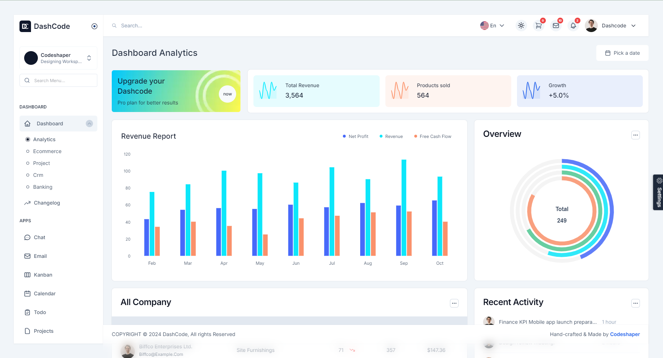Click the Chat bubble icon
Image resolution: width=663 pixels, height=358 pixels.
tap(27, 237)
